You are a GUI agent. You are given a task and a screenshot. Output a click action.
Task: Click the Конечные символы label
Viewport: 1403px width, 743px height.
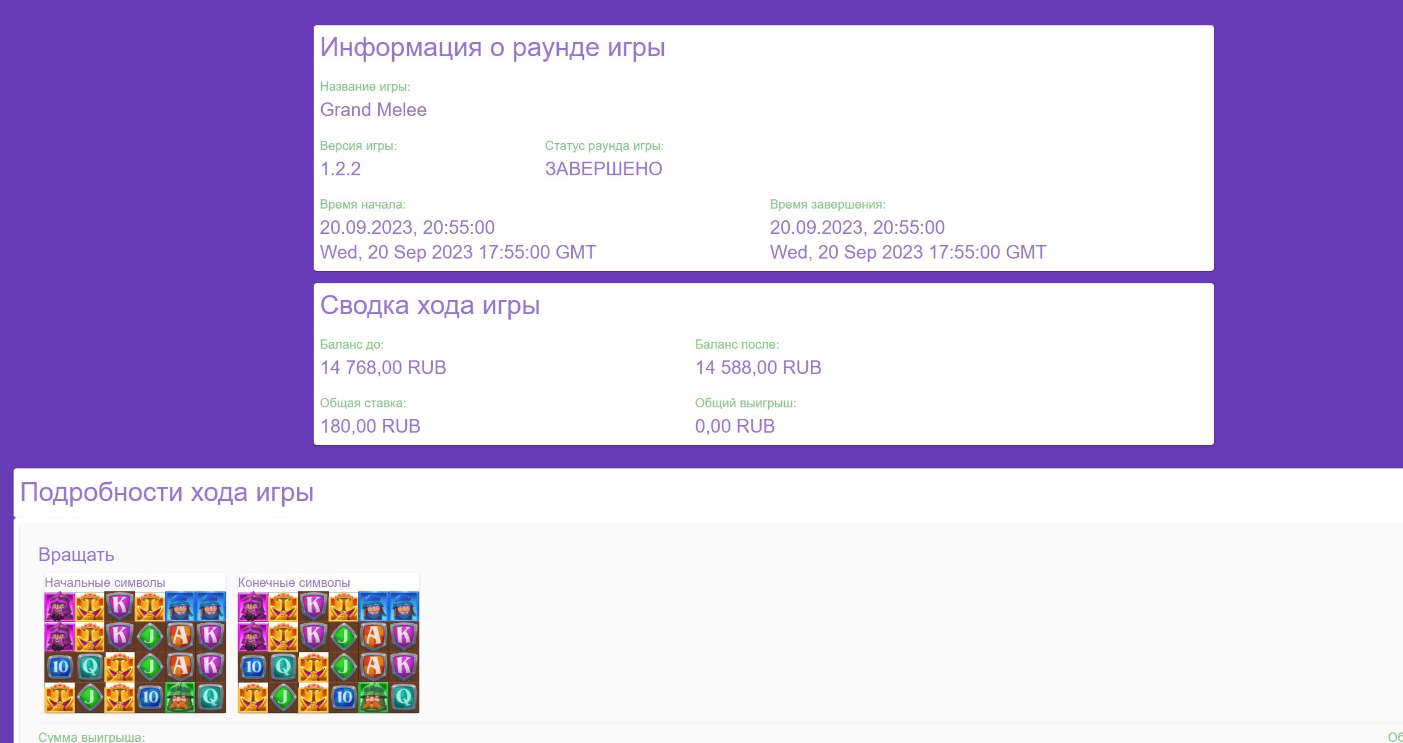point(294,583)
